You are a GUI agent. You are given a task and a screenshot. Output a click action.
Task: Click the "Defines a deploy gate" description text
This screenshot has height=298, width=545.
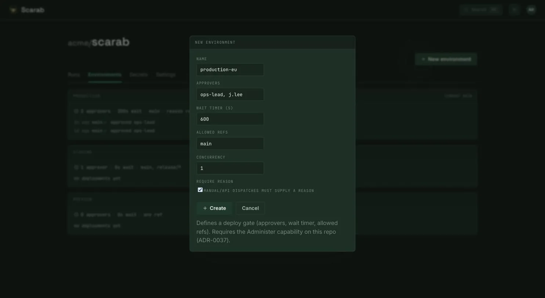[267, 232]
